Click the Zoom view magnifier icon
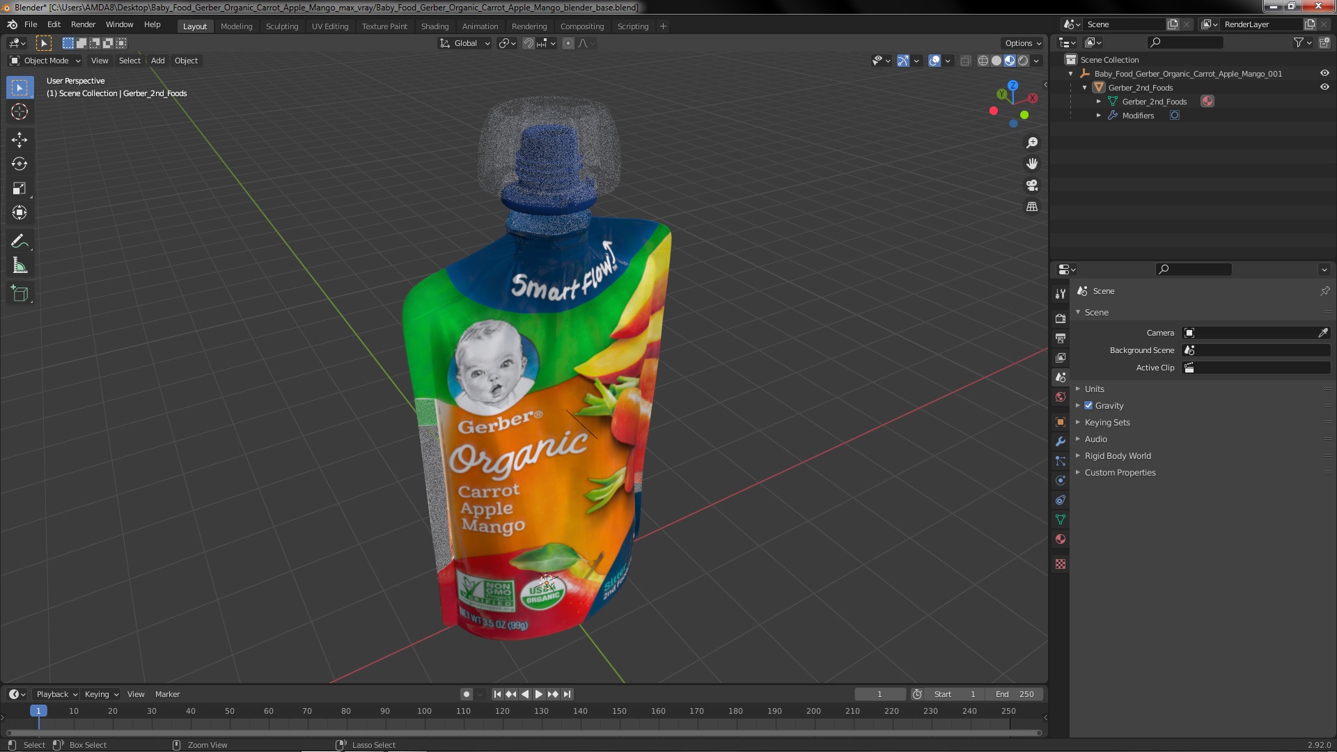1337x752 pixels. click(1032, 143)
